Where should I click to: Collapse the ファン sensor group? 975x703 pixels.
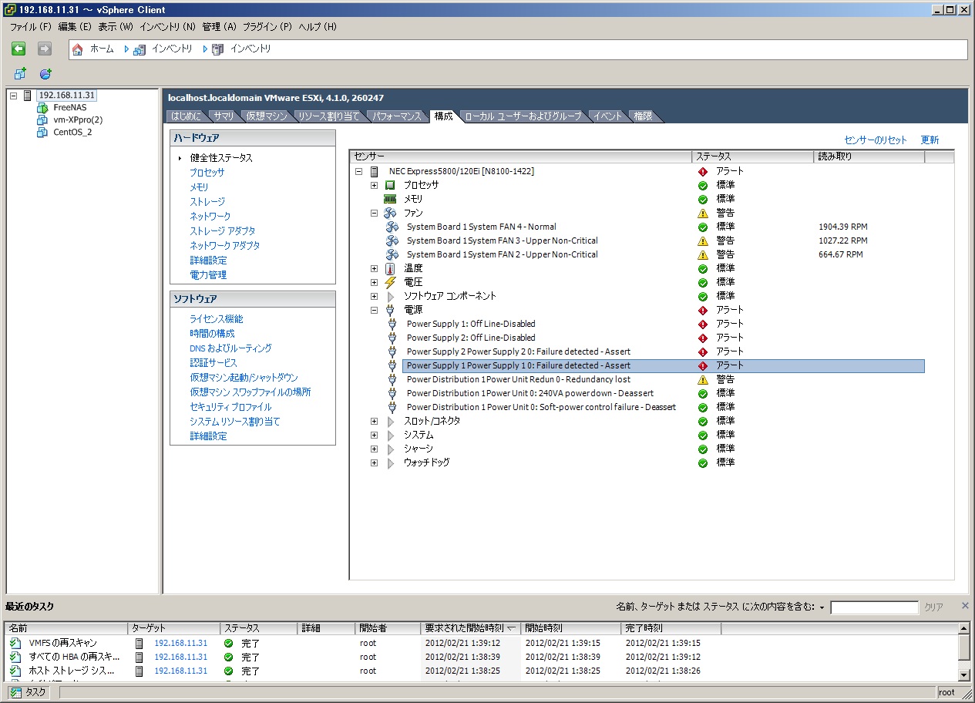click(x=374, y=213)
